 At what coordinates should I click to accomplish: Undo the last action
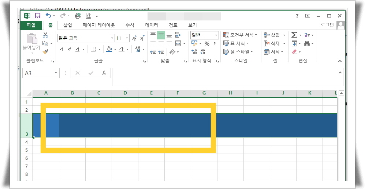(48, 16)
